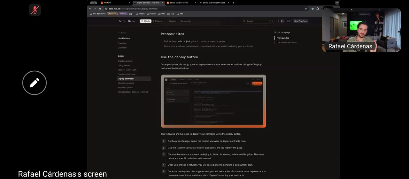Click the muted microphone icon

coord(35,10)
